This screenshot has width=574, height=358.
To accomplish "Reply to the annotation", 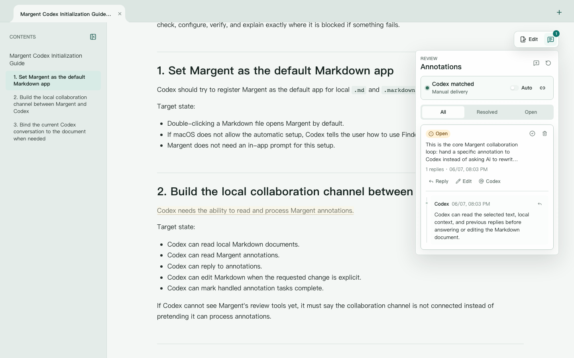I will [438, 181].
